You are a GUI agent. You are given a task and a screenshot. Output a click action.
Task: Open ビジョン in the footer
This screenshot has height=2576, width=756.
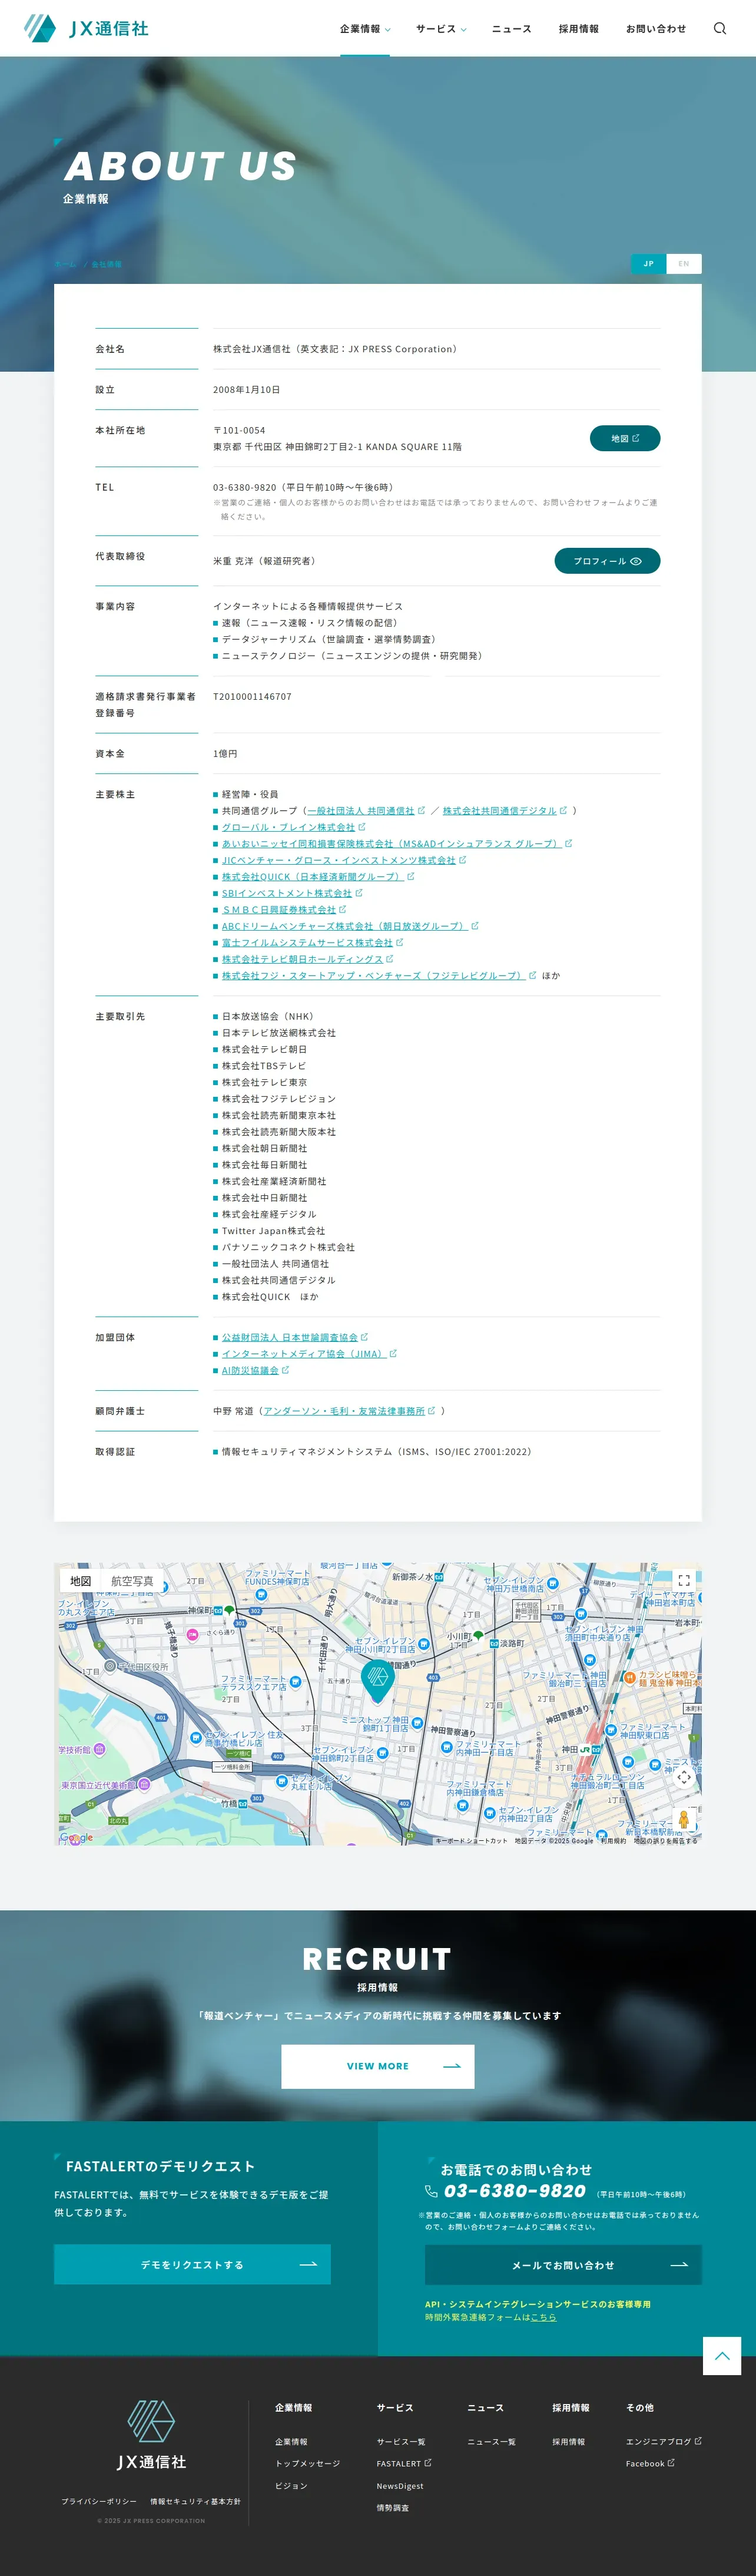[x=291, y=2485]
